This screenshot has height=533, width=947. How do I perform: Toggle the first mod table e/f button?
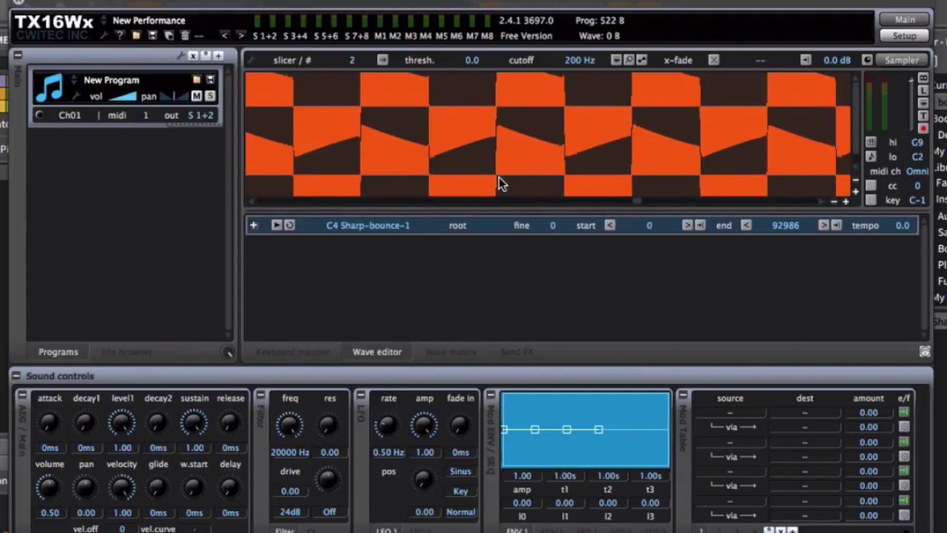pos(903,412)
